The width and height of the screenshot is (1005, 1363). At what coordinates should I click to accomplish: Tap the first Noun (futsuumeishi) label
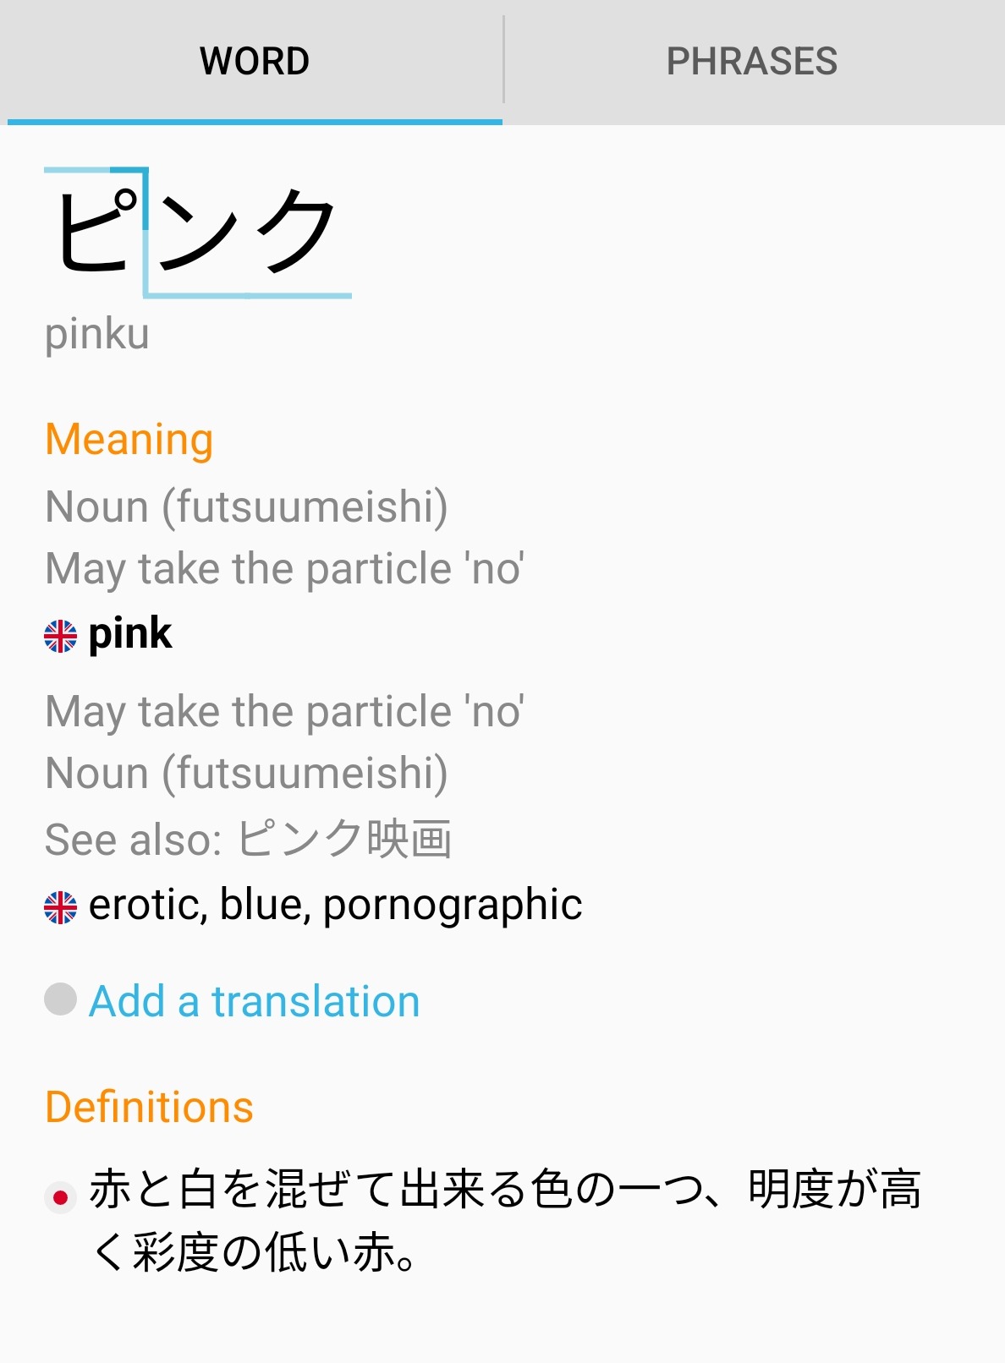click(x=246, y=507)
